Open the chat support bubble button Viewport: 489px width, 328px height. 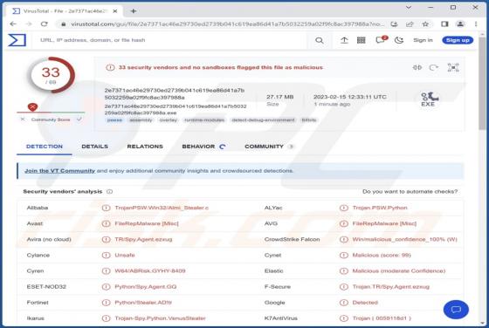click(x=456, y=310)
